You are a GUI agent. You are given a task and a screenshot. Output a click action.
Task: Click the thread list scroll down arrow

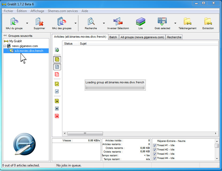tap(217, 159)
